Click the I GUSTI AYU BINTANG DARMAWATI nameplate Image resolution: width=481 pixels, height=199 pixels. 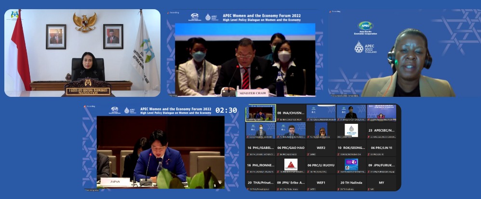[x=88, y=92]
